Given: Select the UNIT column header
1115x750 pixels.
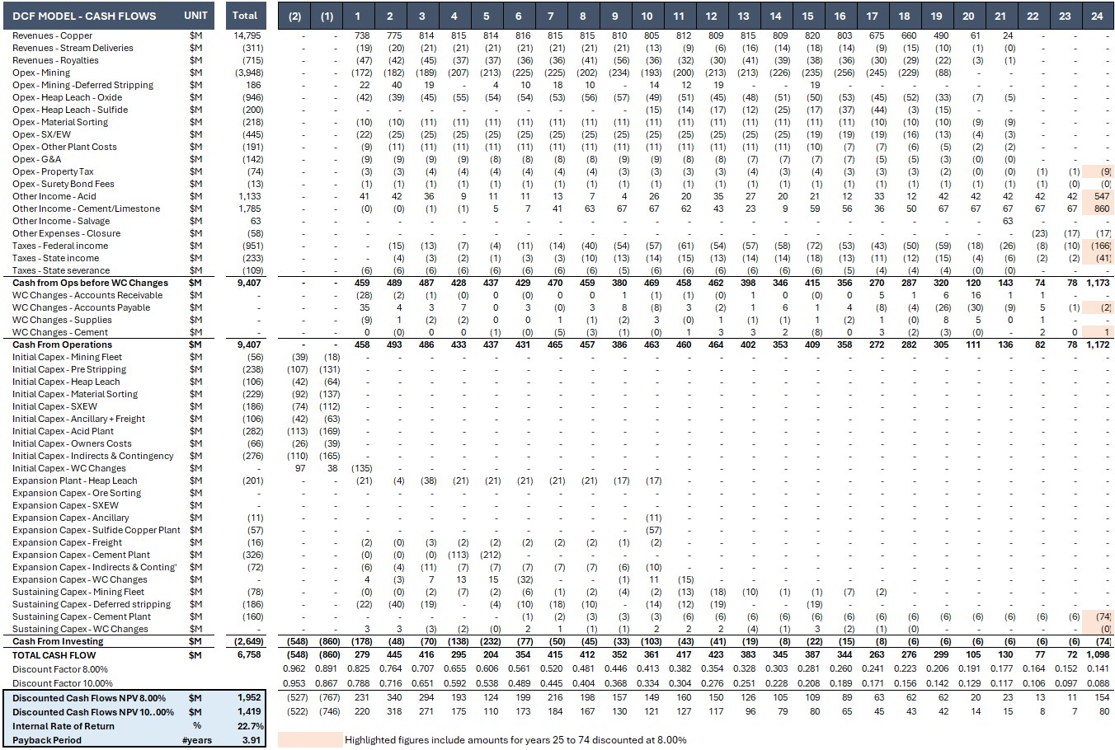Looking at the screenshot, I should [195, 16].
